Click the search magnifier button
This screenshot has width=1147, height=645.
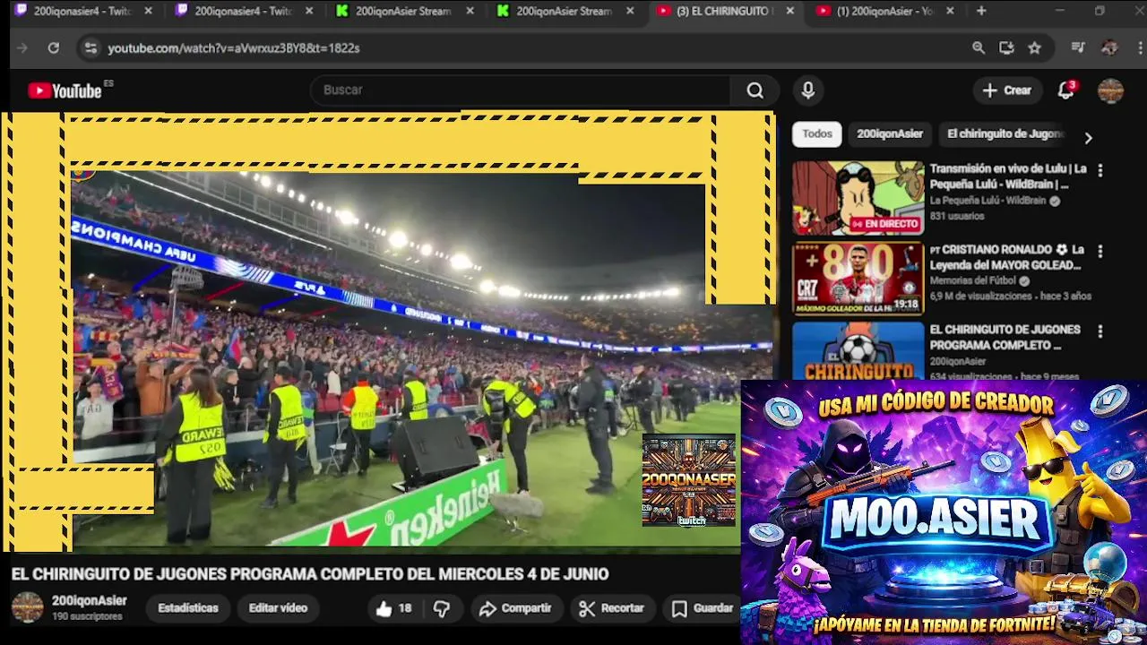click(x=755, y=90)
